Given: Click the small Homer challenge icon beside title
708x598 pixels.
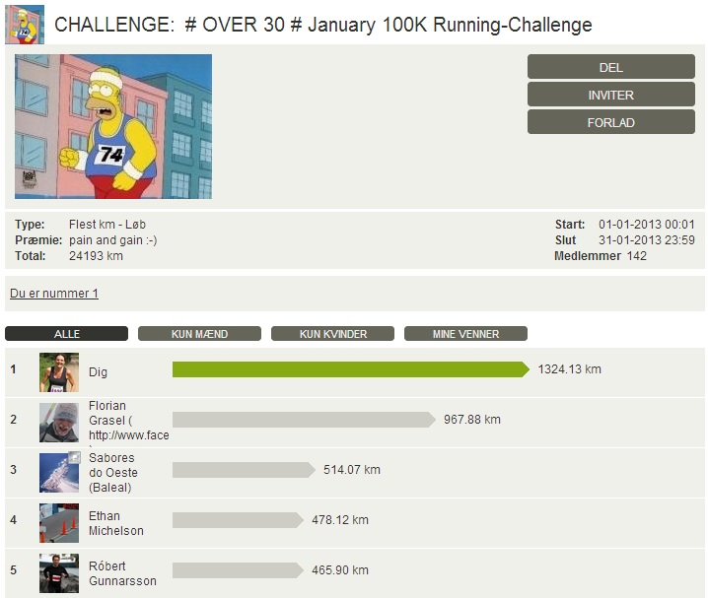Looking at the screenshot, I should tap(25, 25).
